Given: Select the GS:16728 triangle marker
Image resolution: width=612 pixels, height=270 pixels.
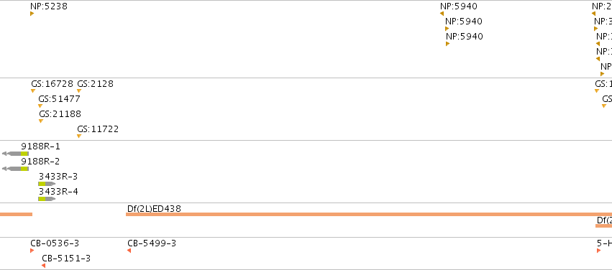Looking at the screenshot, I should (x=33, y=90).
